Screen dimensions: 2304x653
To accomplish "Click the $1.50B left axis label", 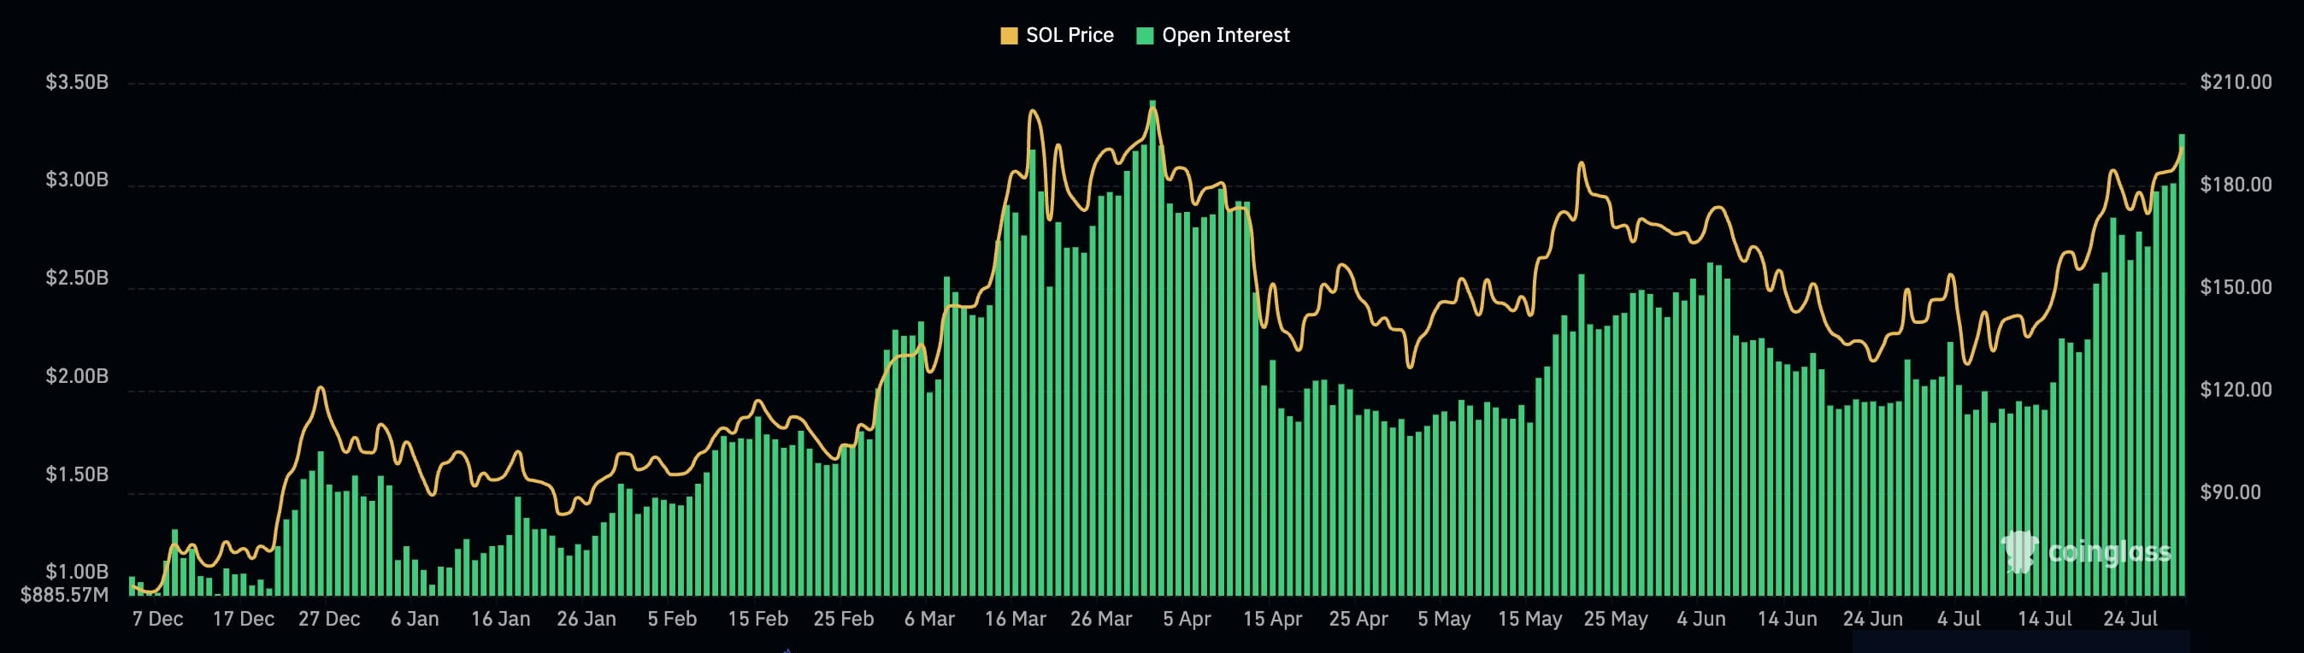I will coord(77,474).
